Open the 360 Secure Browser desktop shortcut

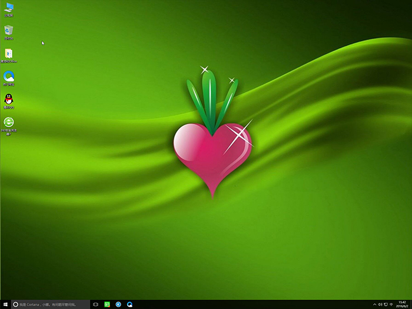point(9,122)
